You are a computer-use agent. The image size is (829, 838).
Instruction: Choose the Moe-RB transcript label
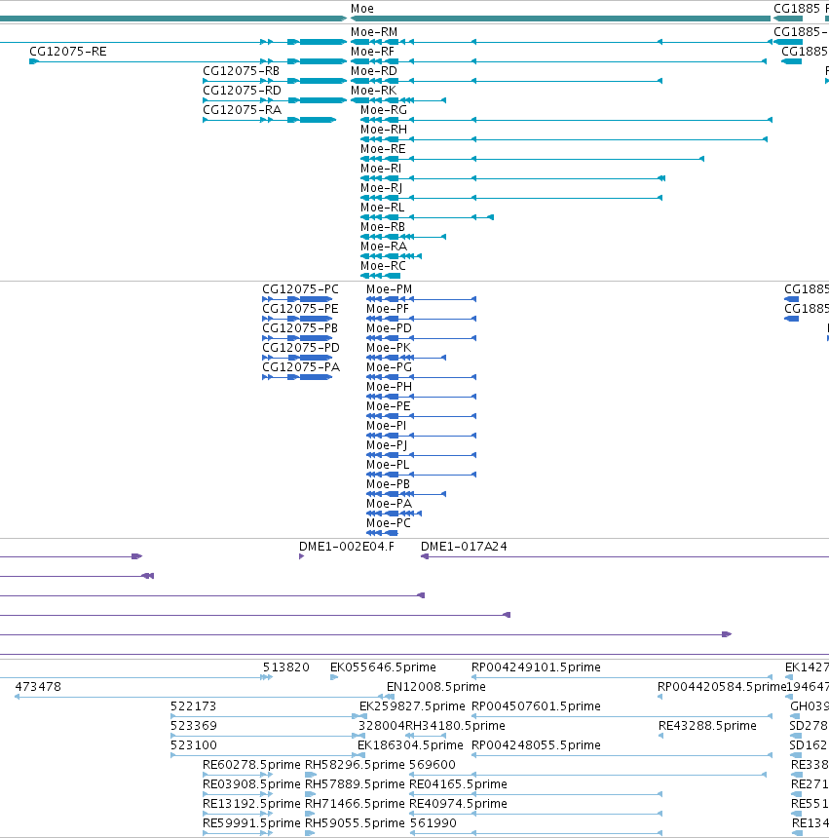(x=383, y=227)
